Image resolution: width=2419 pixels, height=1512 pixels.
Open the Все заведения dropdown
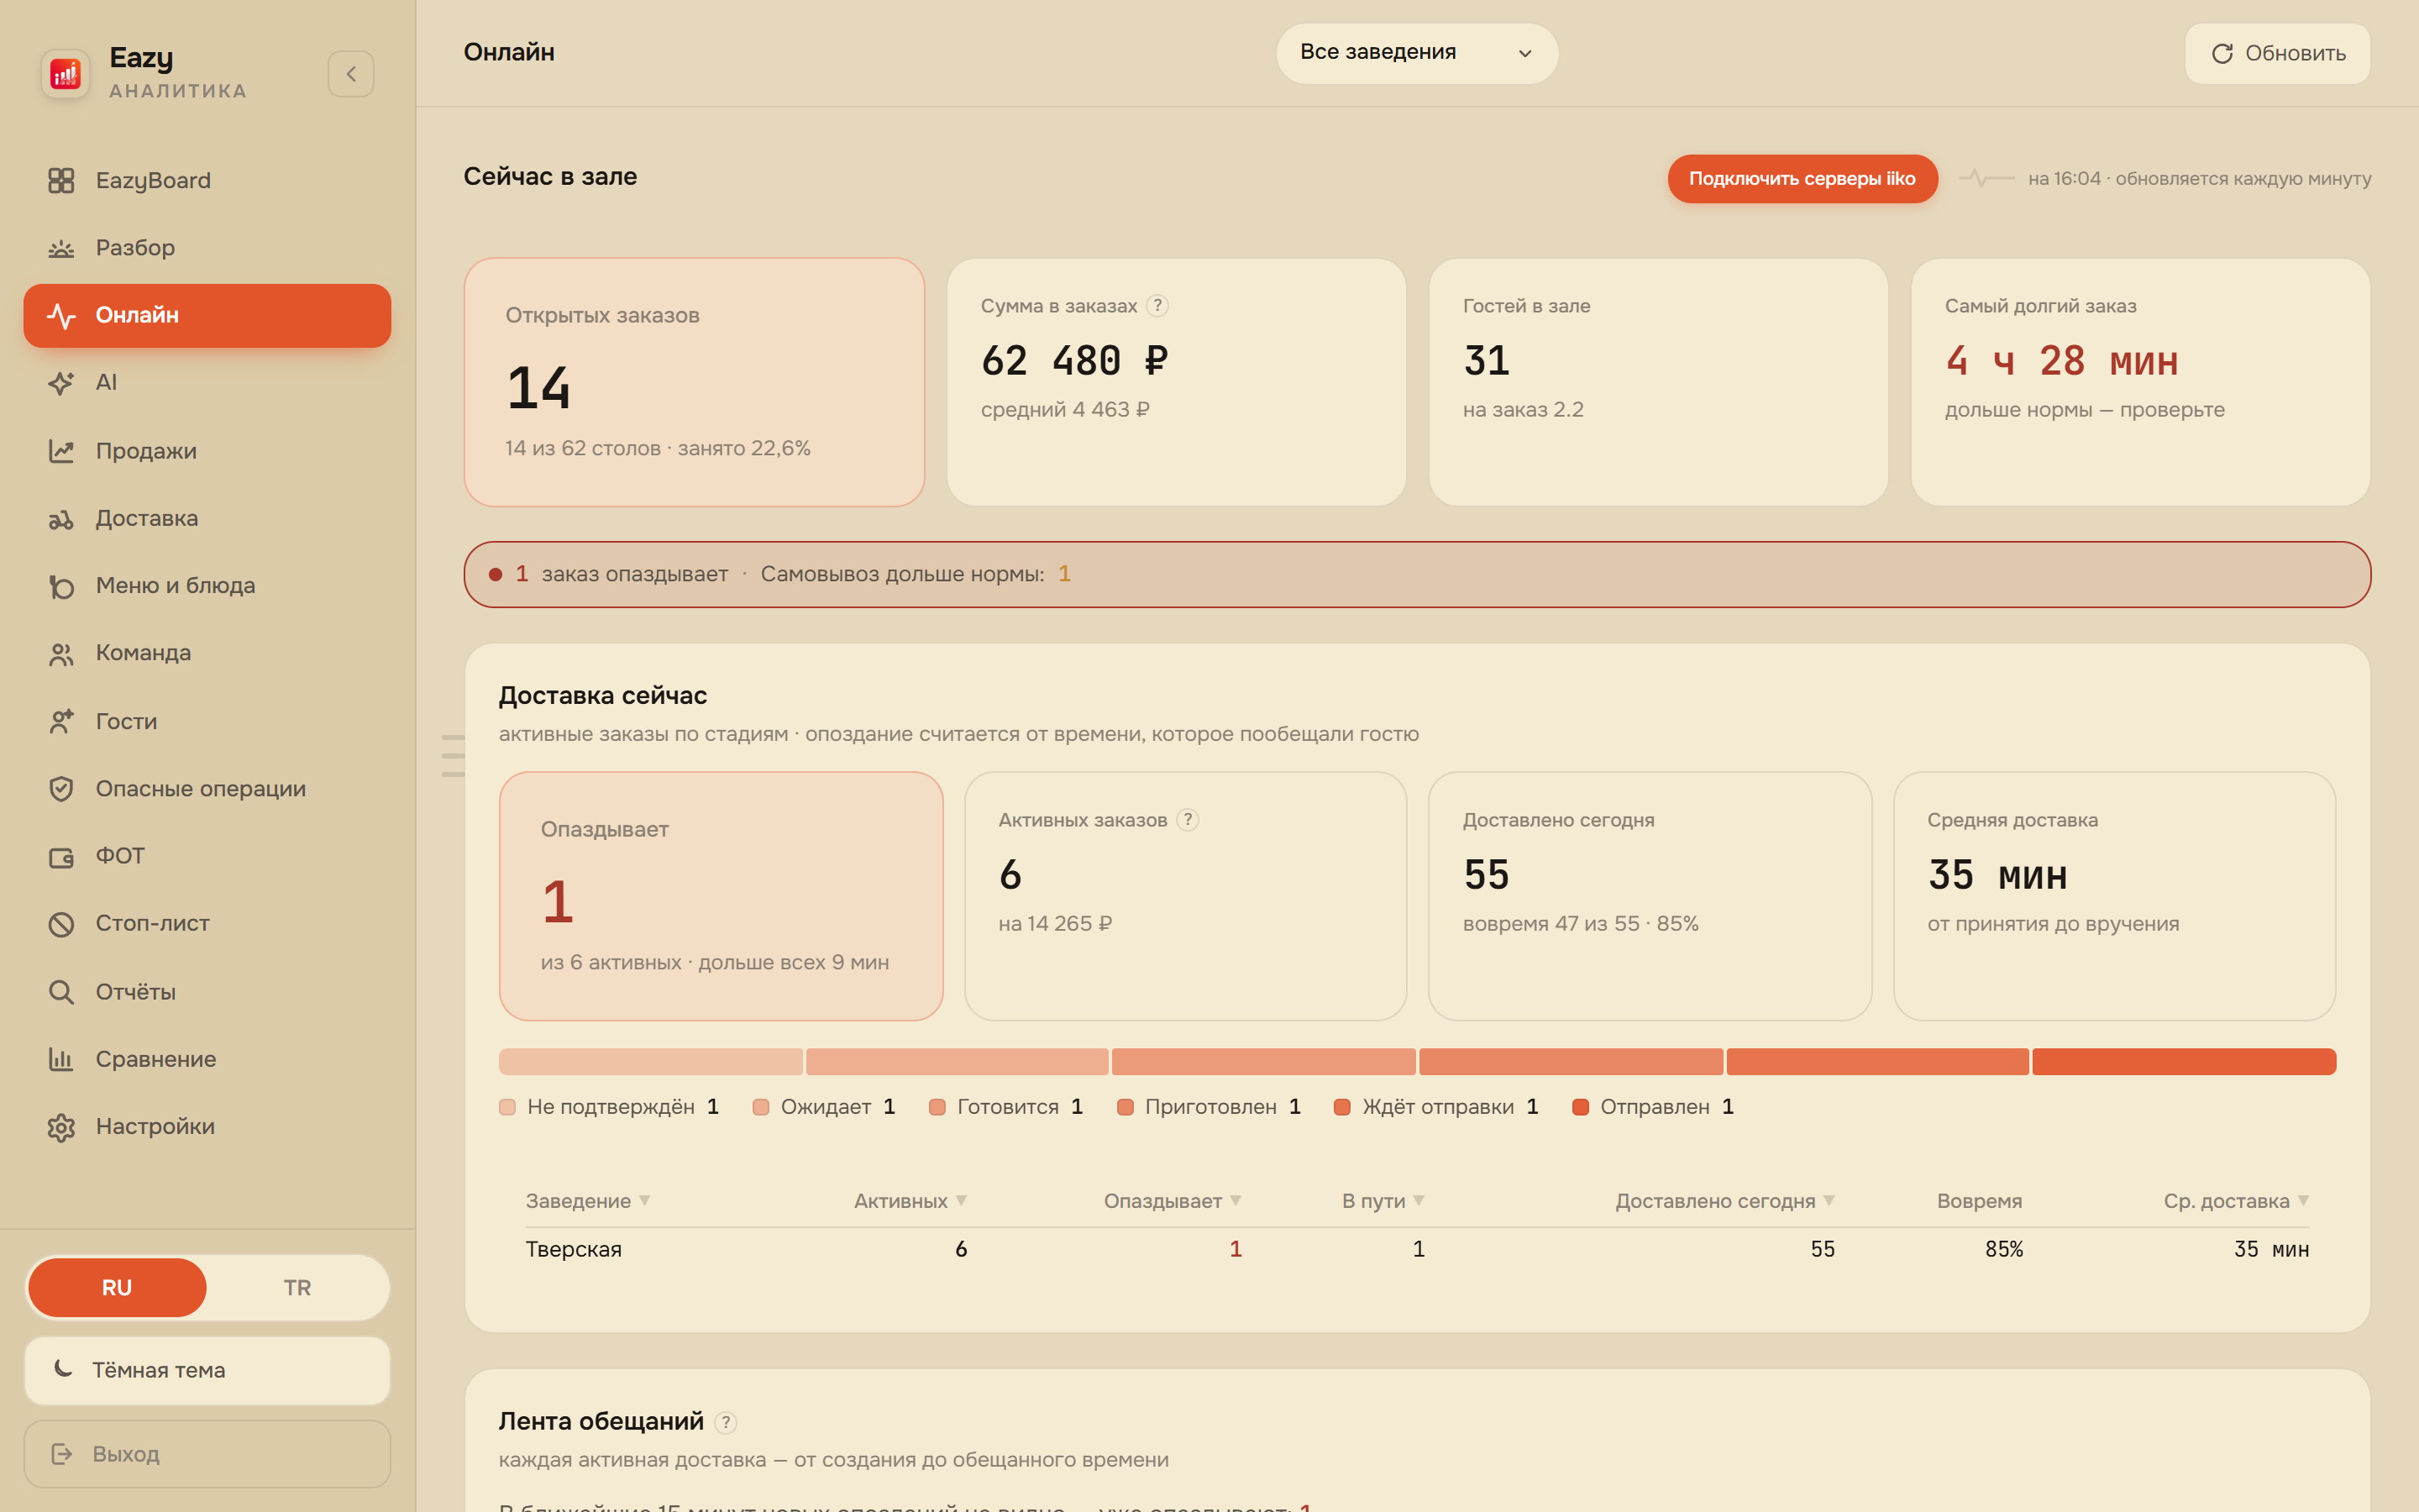[1416, 53]
